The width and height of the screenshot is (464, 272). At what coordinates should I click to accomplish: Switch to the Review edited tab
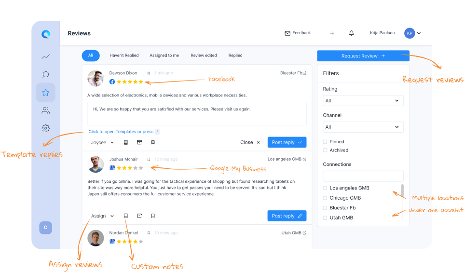pyautogui.click(x=204, y=55)
